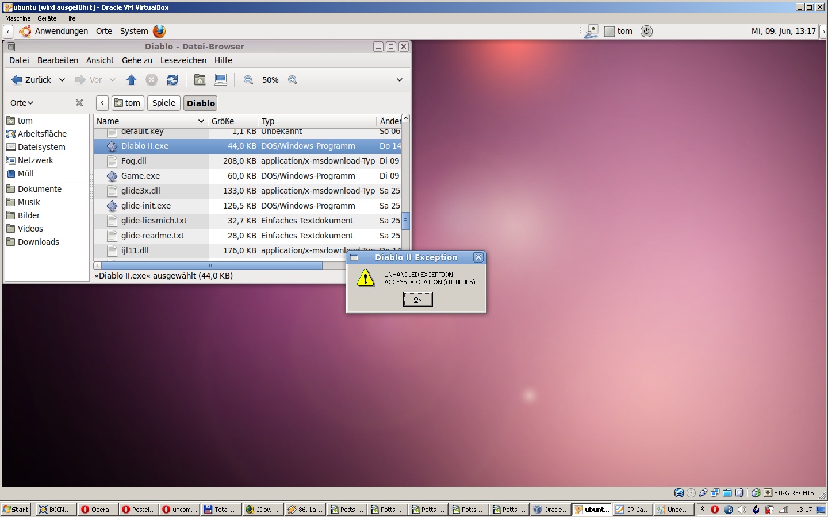Open Musik bookmark in sidebar
The height and width of the screenshot is (517, 828).
(x=29, y=202)
